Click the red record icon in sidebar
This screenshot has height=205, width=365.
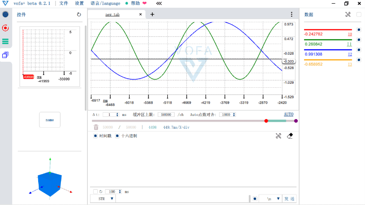[x=5, y=28]
